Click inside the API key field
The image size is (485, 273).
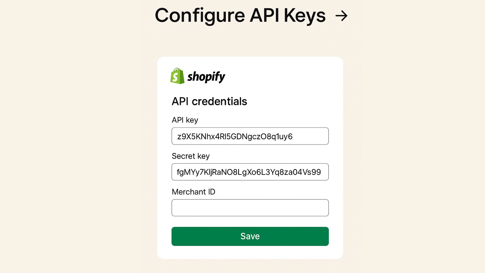click(250, 136)
